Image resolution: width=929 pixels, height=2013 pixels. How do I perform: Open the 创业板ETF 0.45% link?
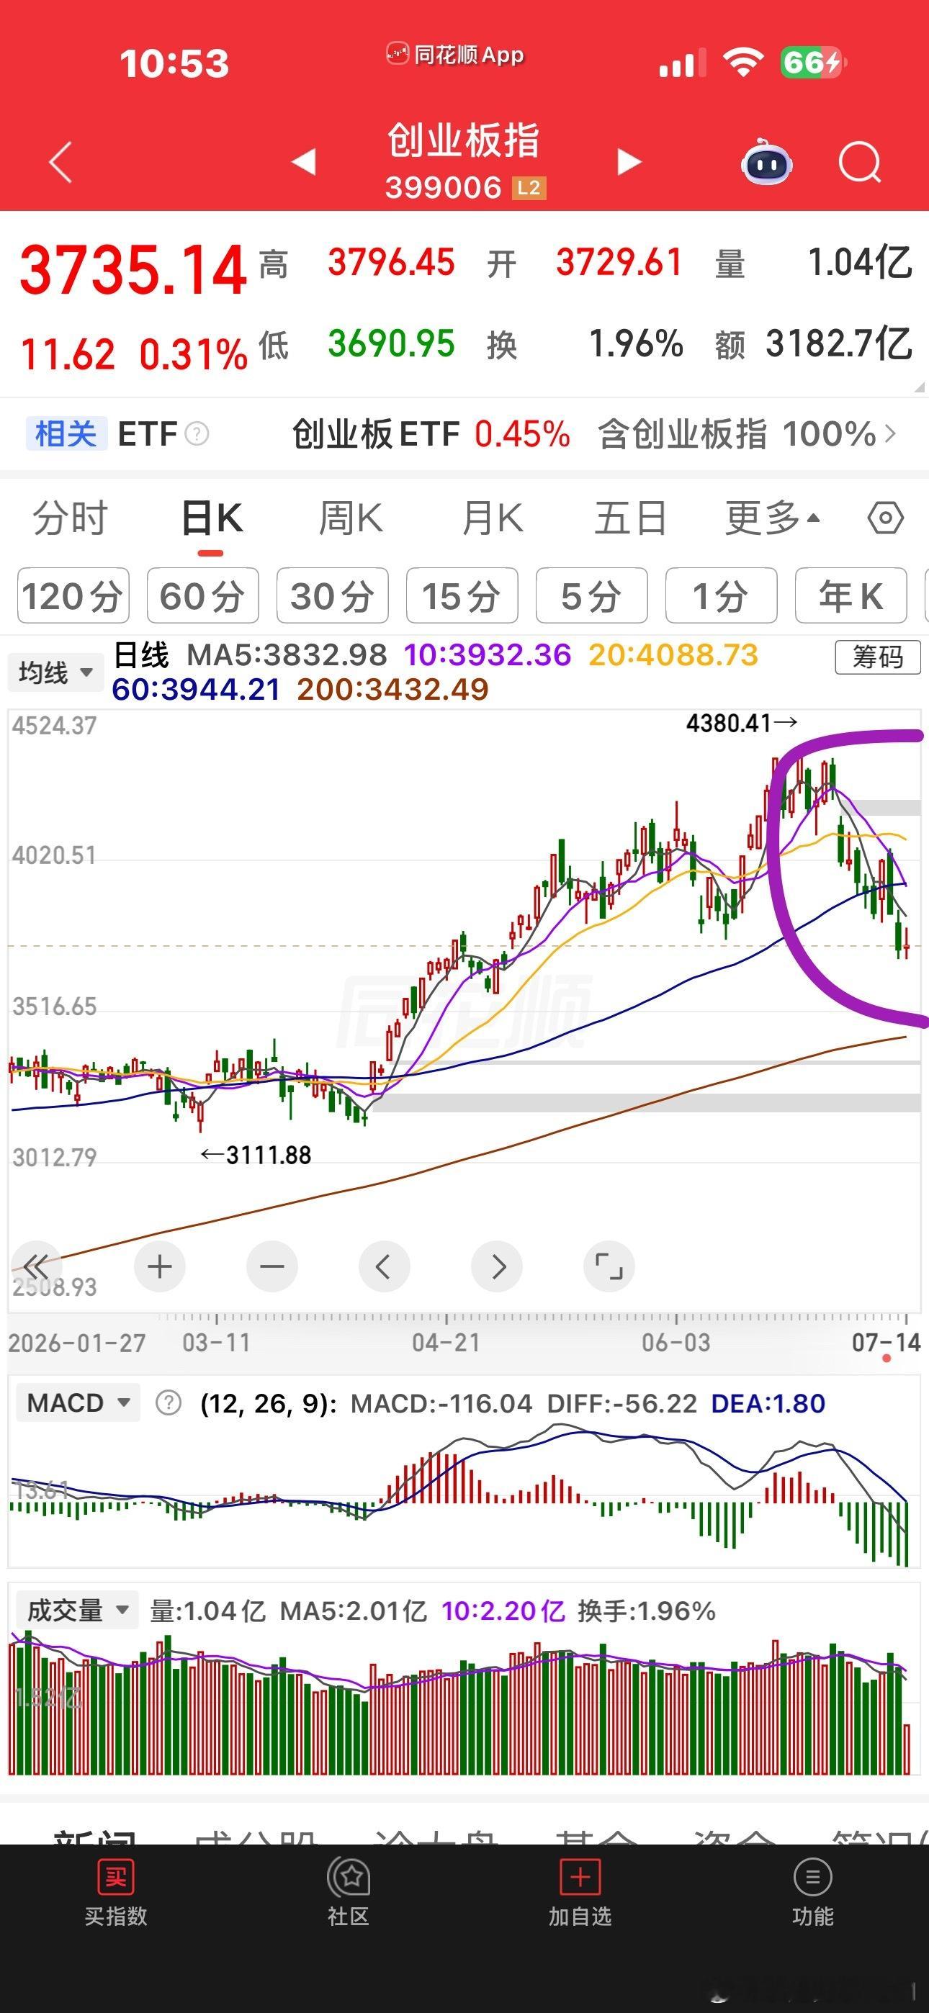point(431,433)
